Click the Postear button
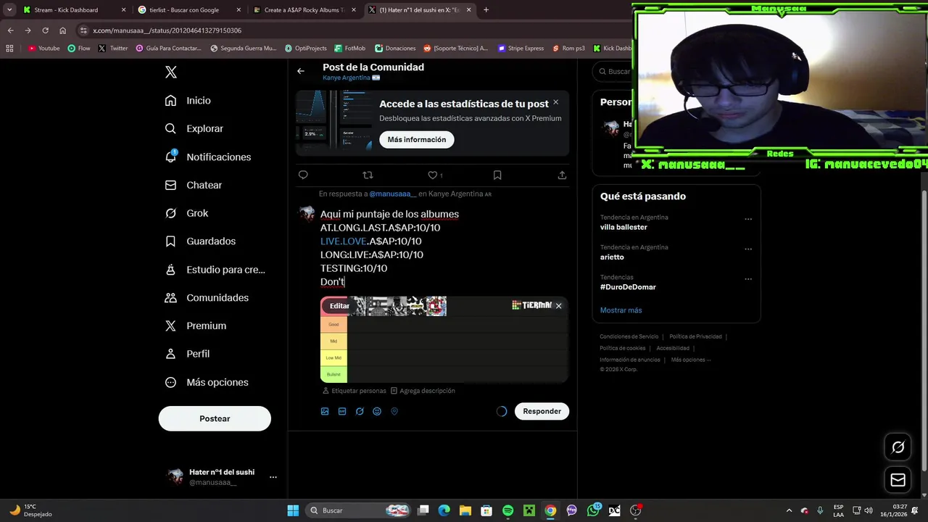Viewport: 928px width, 522px height. click(215, 419)
